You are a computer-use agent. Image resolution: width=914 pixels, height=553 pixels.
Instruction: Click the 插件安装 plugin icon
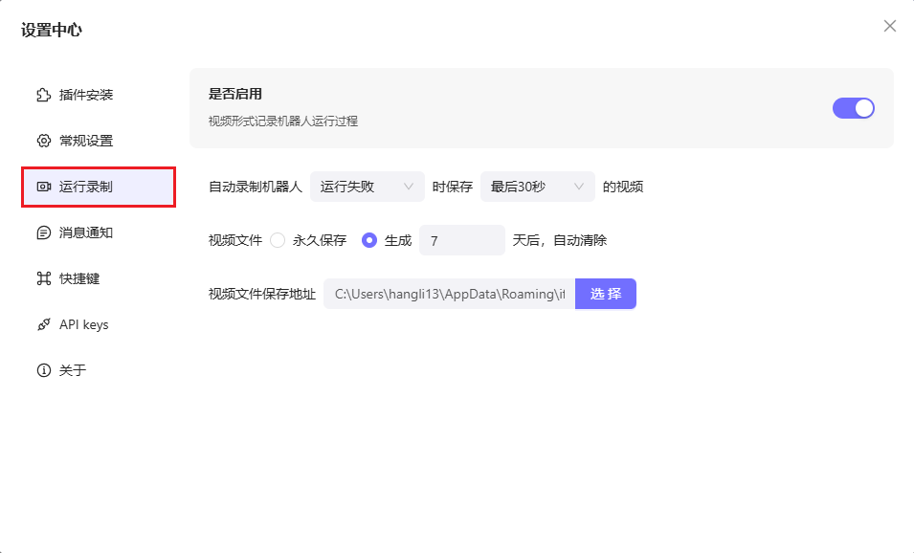pyautogui.click(x=43, y=94)
